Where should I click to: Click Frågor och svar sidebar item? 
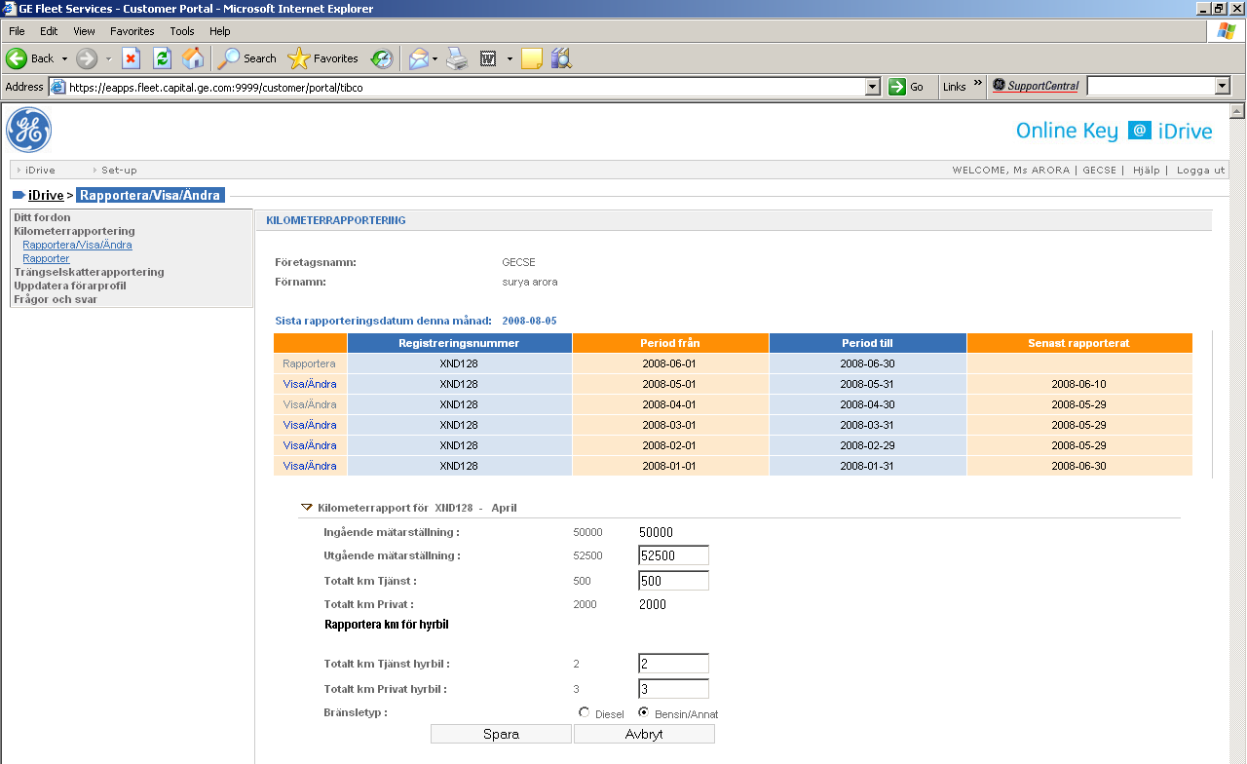pyautogui.click(x=55, y=299)
